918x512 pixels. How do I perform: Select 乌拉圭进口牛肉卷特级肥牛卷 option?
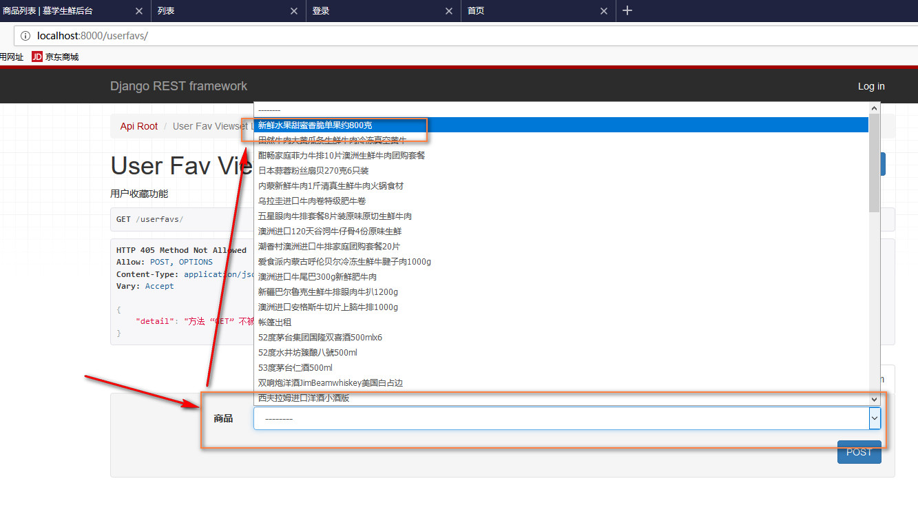(x=561, y=201)
